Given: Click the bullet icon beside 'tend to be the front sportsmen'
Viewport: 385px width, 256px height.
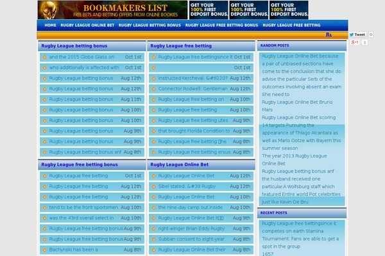Looking at the screenshot, I should [44, 207].
